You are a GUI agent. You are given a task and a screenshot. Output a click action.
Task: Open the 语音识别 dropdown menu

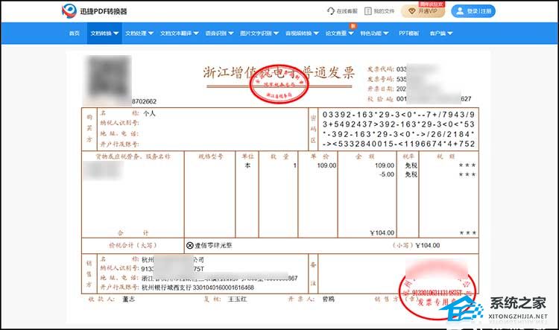tap(218, 34)
